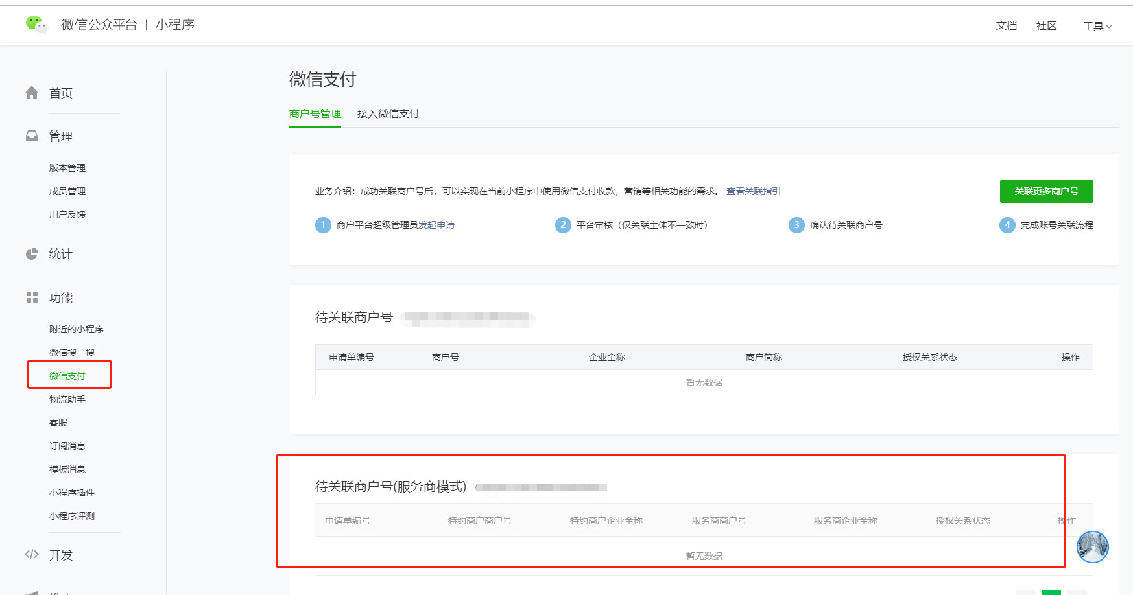
Task: Click the 服务商企业全称 column header
Action: [846, 520]
